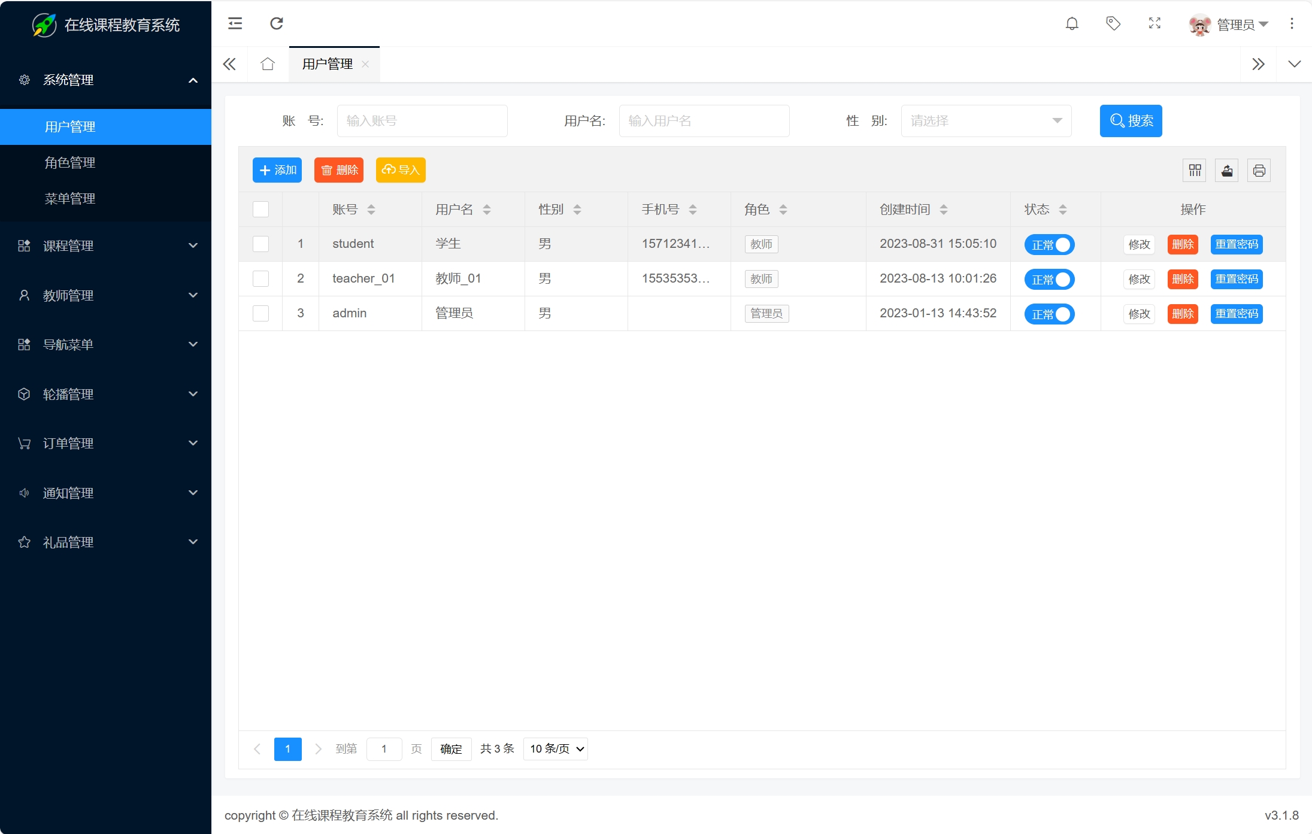Viewport: 1312px width, 834px height.
Task: Go to home tab icon
Action: [x=268, y=64]
